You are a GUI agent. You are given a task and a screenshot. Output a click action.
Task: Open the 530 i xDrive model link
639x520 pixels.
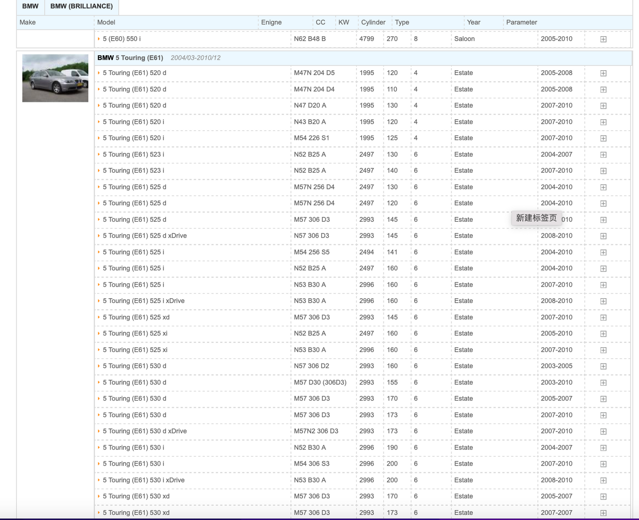tap(144, 480)
